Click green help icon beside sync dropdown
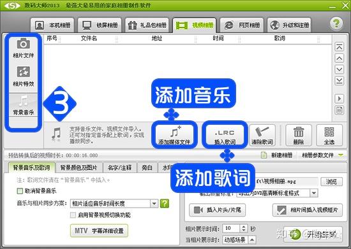This screenshot has height=249, width=351. click(165, 203)
